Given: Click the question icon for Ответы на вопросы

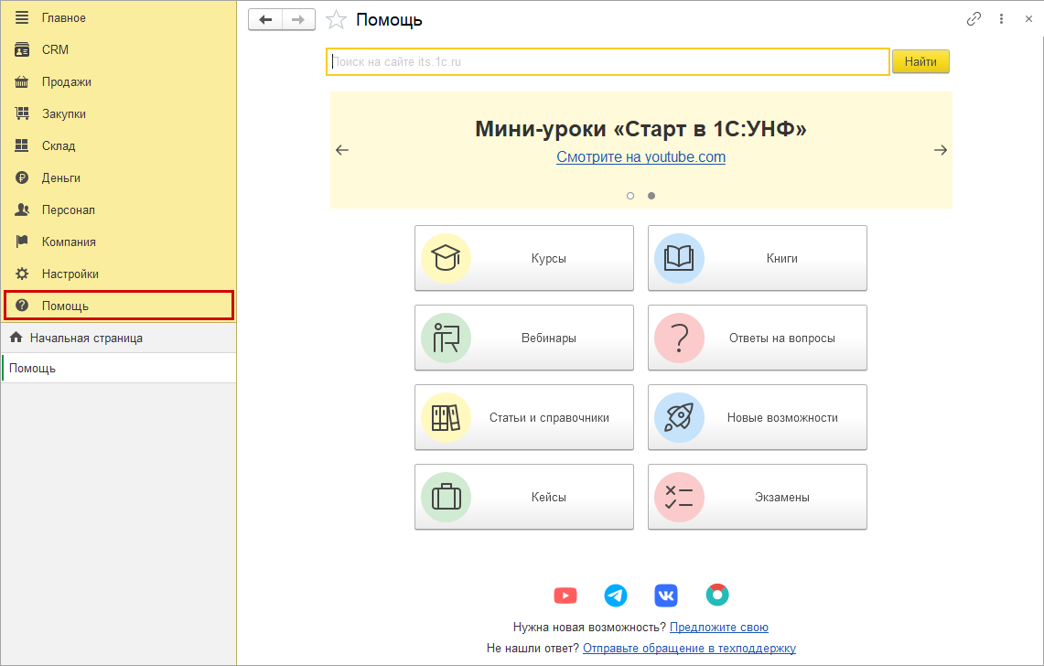Looking at the screenshot, I should click(x=679, y=338).
